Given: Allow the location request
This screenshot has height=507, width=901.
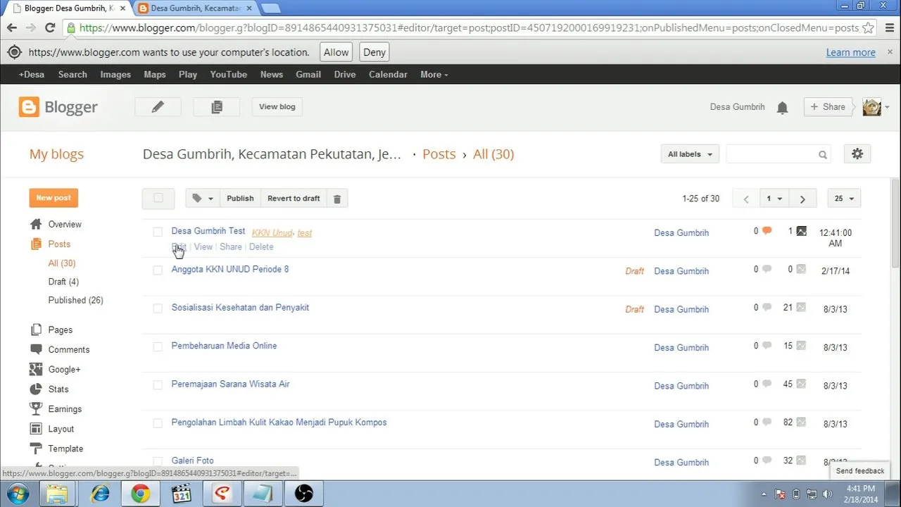Looking at the screenshot, I should (336, 52).
